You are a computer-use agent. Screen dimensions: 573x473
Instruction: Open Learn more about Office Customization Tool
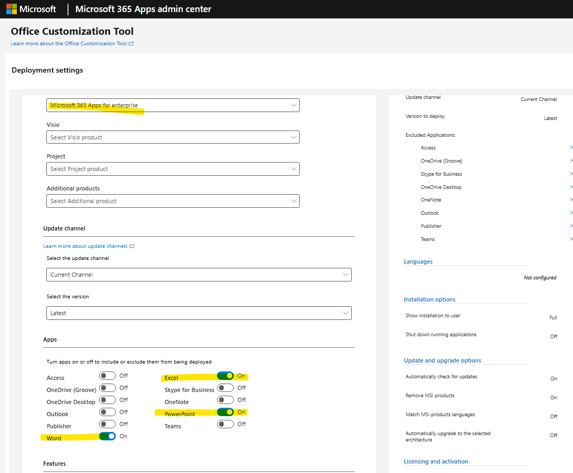pos(72,44)
